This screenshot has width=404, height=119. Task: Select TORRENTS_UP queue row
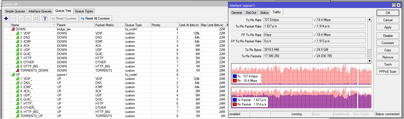115,116
